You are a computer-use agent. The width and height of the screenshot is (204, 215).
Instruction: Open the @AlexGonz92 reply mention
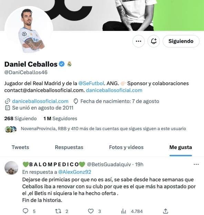pyautogui.click(x=75, y=172)
